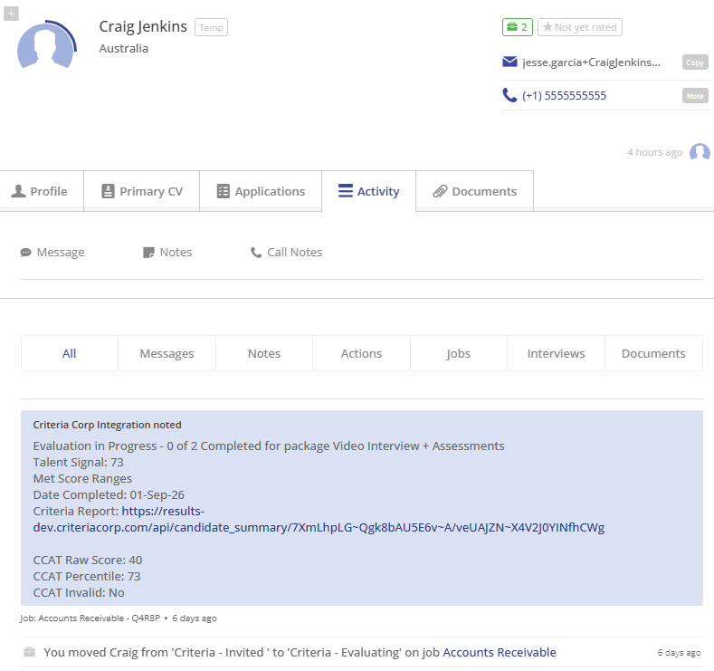
Task: Filter the activity feed by Interviews
Action: [556, 353]
